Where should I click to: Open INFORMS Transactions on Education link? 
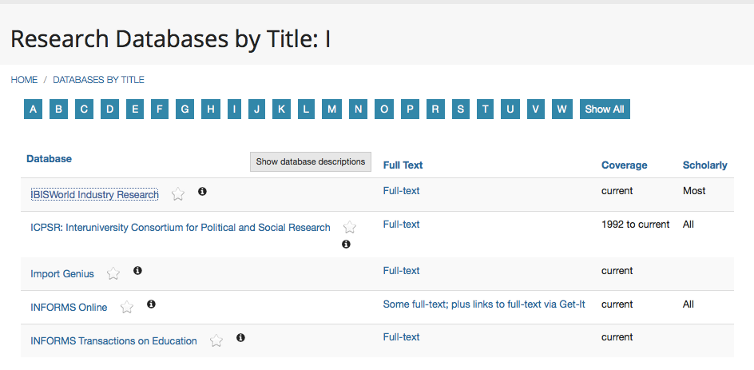(x=114, y=341)
